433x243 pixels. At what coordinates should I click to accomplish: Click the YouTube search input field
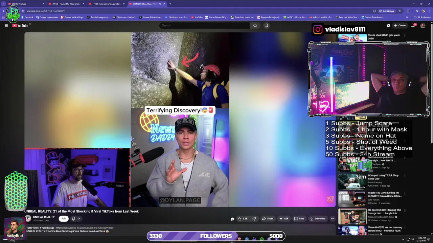(x=205, y=25)
